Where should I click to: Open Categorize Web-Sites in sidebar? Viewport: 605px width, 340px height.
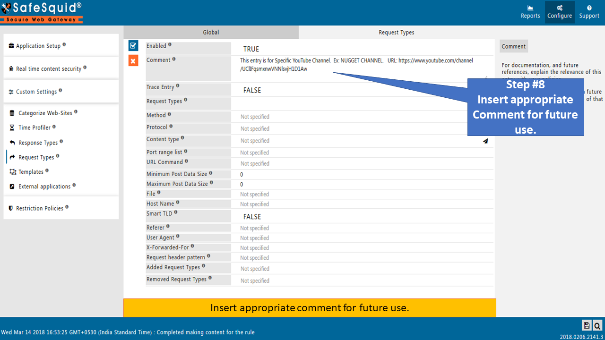pyautogui.click(x=43, y=113)
